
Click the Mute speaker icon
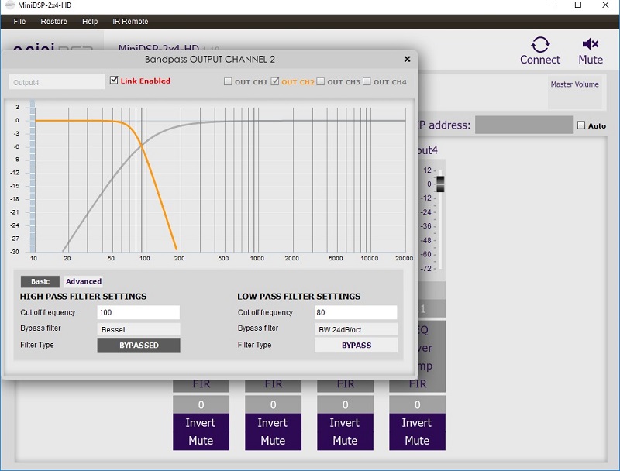tap(591, 44)
